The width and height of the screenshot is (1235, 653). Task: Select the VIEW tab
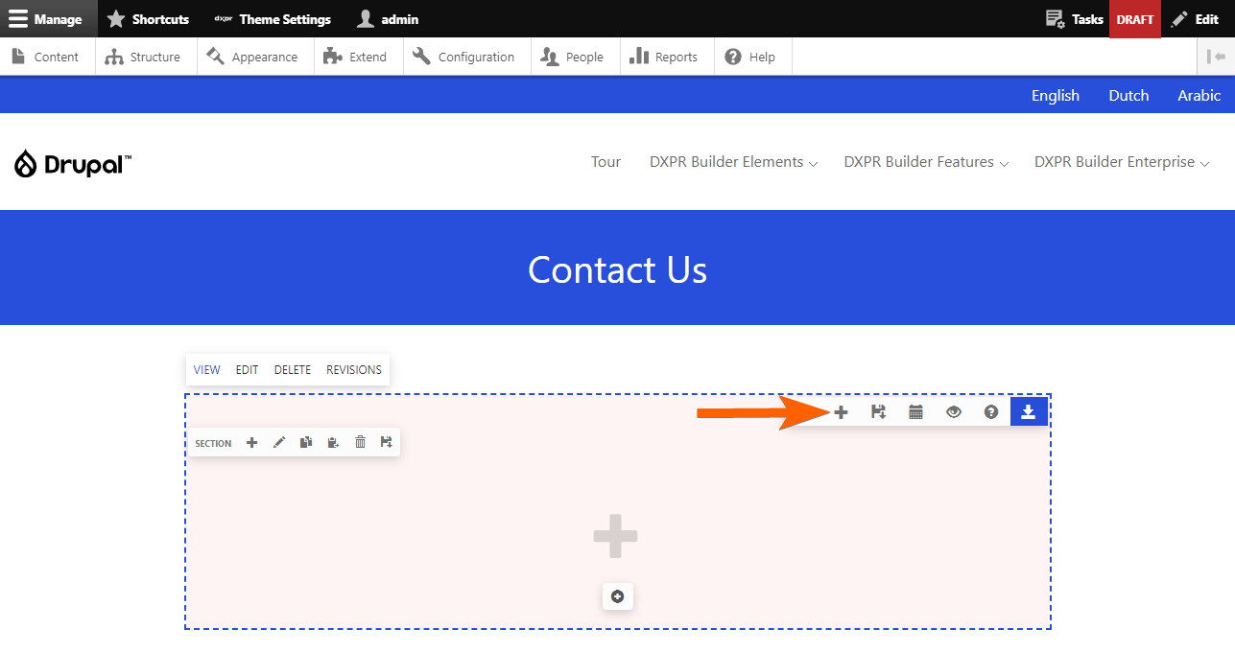click(x=206, y=369)
